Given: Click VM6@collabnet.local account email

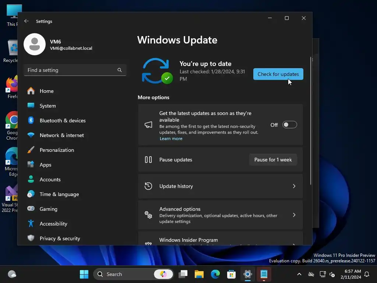Looking at the screenshot, I should [71, 48].
